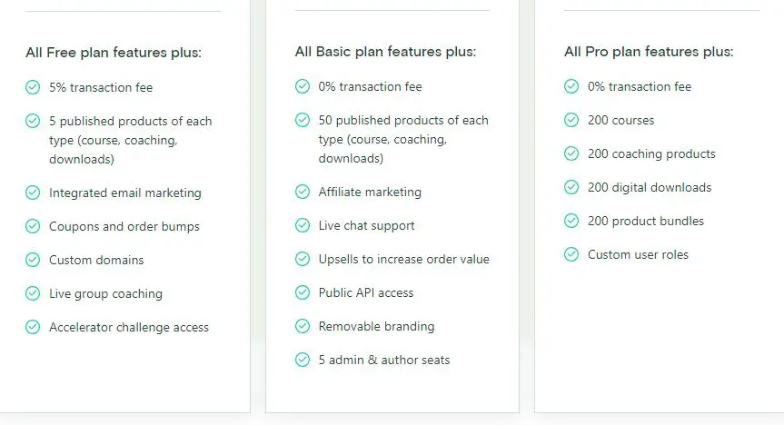This screenshot has width=784, height=425.
Task: Click checkmark icon beside Custom domains
Action: coord(33,260)
